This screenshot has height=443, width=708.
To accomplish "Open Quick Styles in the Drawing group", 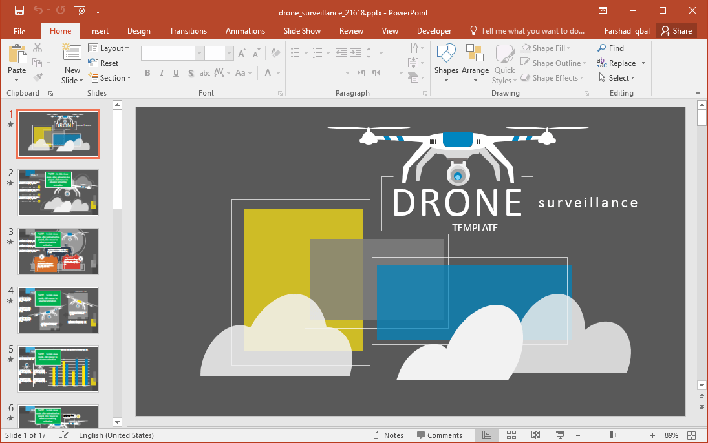I will [504, 63].
